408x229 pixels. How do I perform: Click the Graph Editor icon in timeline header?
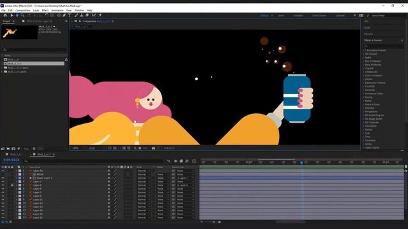[194, 161]
